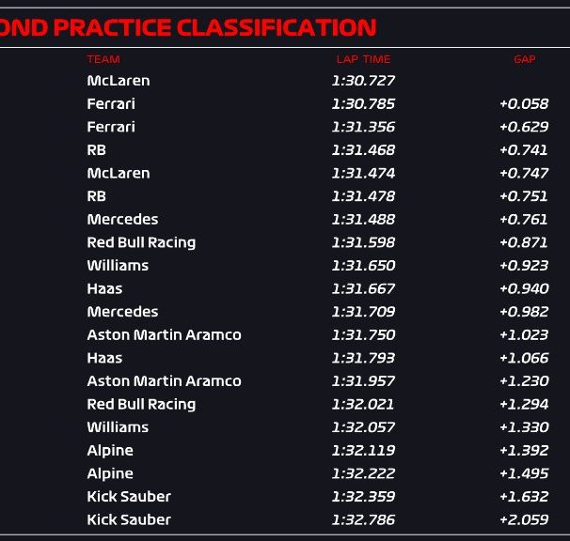Click the 1:31.598 Red Bull lap time
570x541 pixels.
tap(363, 242)
